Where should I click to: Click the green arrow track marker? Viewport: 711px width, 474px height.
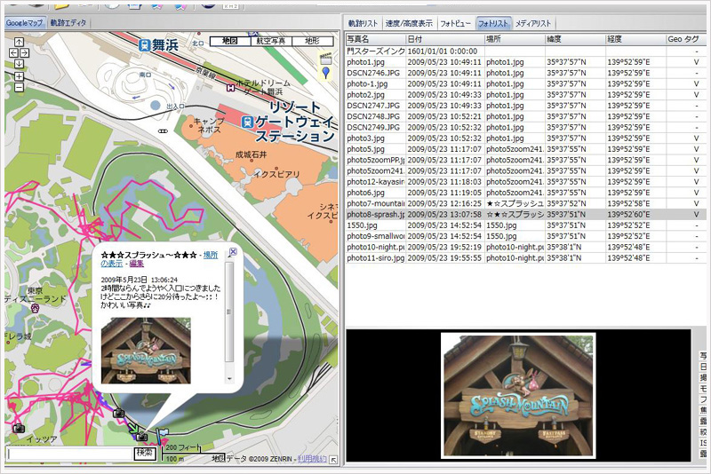[x=132, y=427]
